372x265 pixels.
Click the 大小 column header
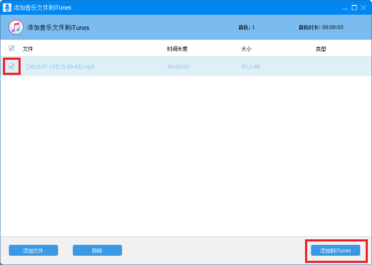click(x=246, y=49)
